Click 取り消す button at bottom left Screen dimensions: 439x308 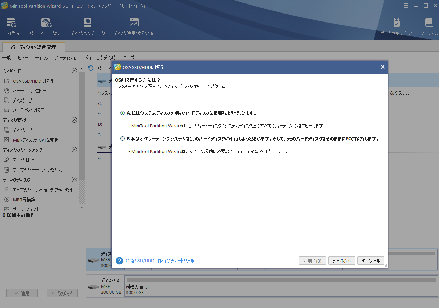62,293
